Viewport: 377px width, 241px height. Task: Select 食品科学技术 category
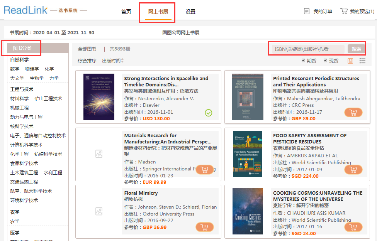[24, 163]
